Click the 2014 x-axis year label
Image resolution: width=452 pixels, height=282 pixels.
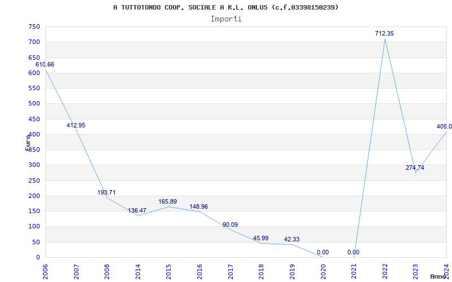[138, 272]
